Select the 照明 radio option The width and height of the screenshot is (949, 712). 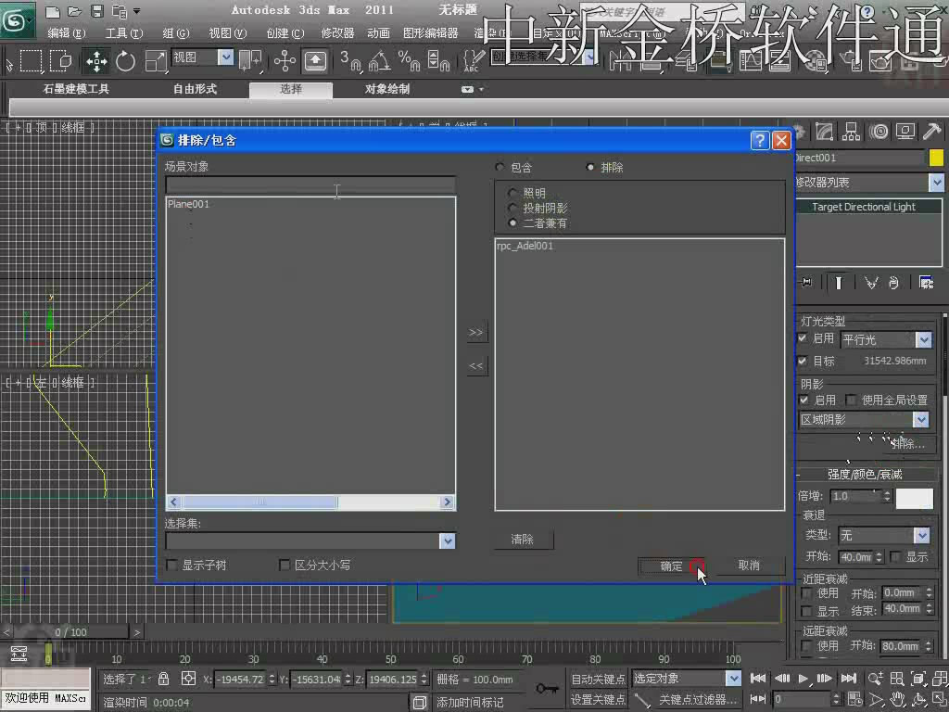(513, 193)
